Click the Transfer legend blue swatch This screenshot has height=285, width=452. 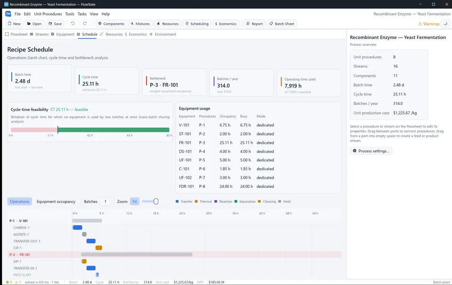pyautogui.click(x=177, y=201)
